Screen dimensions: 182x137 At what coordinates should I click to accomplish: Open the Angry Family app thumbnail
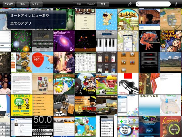(85, 84)
